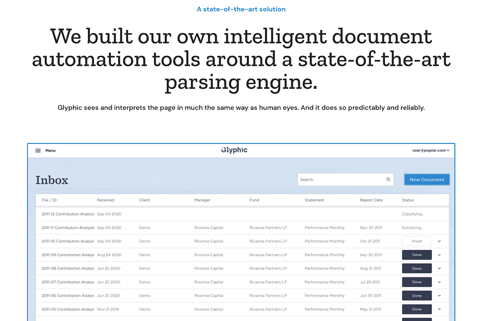Click the New Document button

427,179
